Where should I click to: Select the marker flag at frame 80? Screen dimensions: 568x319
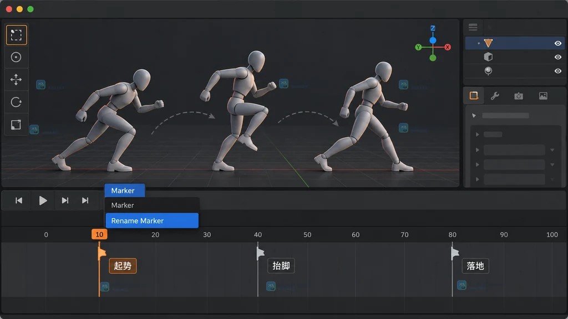pyautogui.click(x=455, y=253)
